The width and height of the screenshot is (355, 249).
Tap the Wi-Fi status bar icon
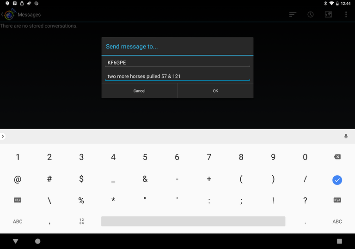[331, 3]
